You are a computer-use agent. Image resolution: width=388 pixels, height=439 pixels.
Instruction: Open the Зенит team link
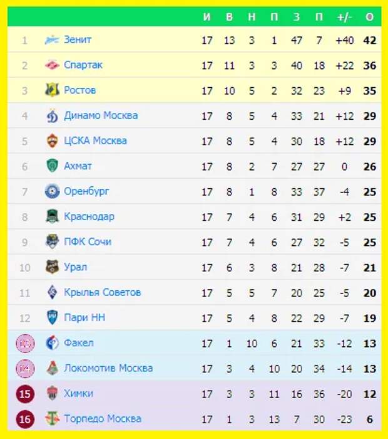[x=78, y=40]
